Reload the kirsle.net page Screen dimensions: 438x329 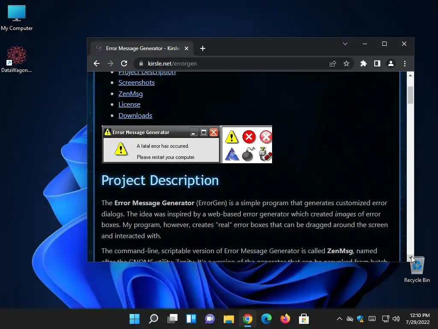124,63
